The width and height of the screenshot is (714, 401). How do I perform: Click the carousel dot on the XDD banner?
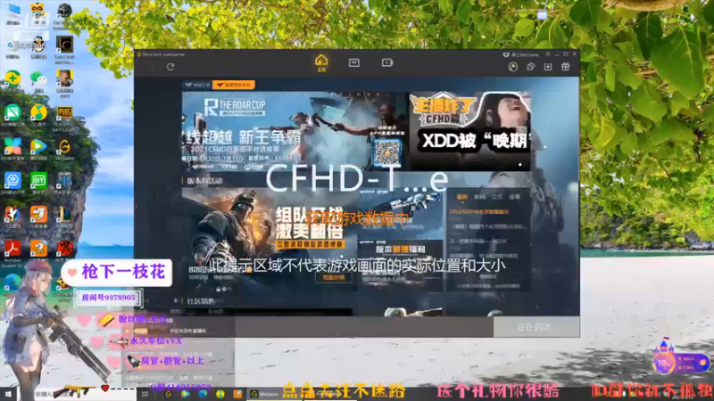(520, 165)
